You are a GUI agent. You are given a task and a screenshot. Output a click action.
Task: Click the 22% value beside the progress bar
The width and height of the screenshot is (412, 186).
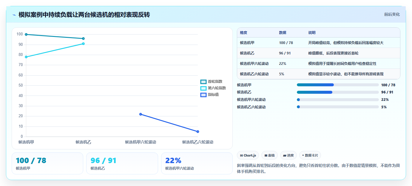385,100
